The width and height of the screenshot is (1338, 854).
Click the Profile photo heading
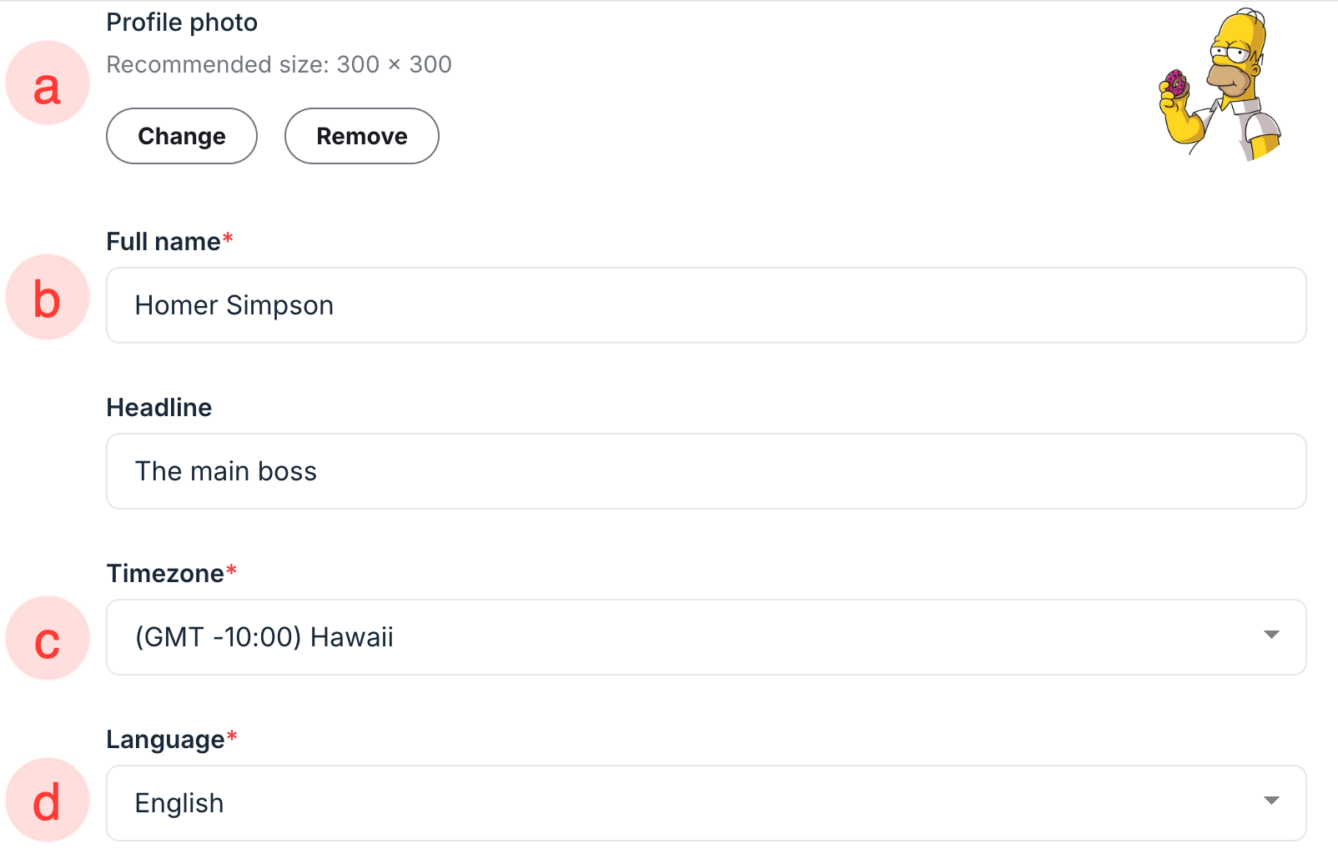pyautogui.click(x=182, y=23)
